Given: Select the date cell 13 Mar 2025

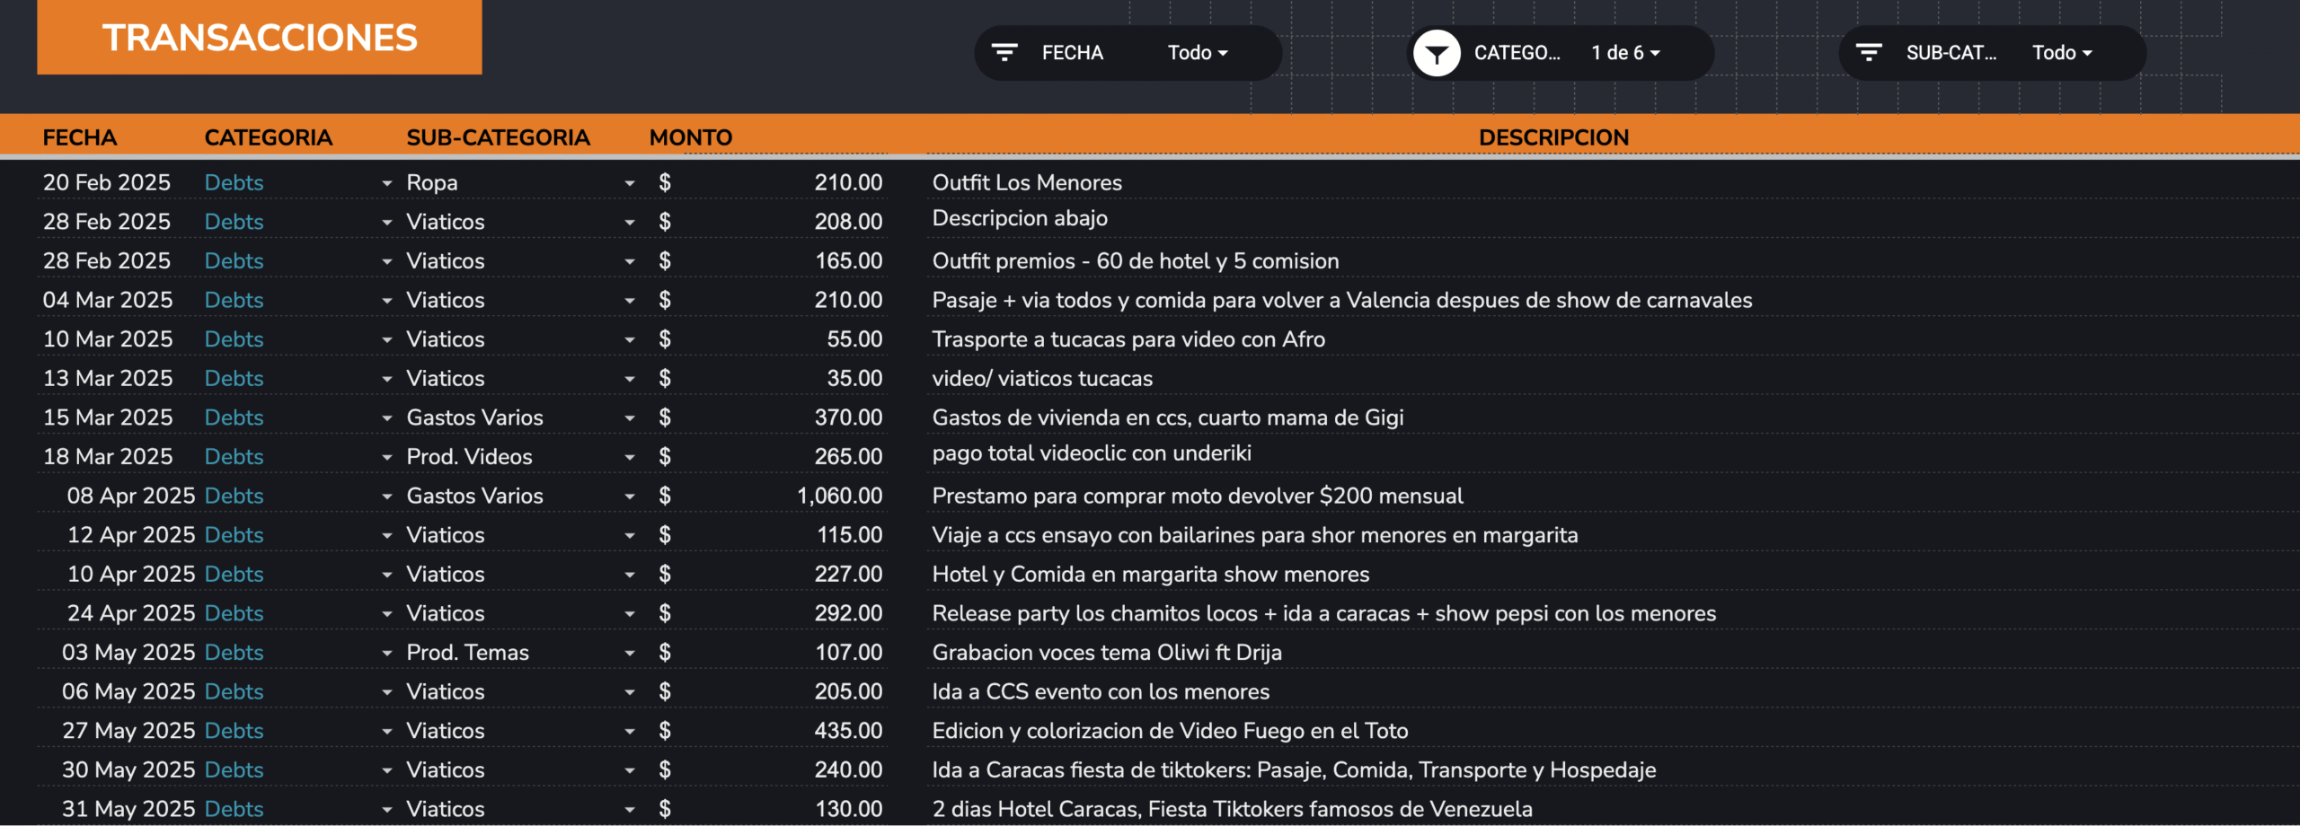Looking at the screenshot, I should (x=108, y=378).
